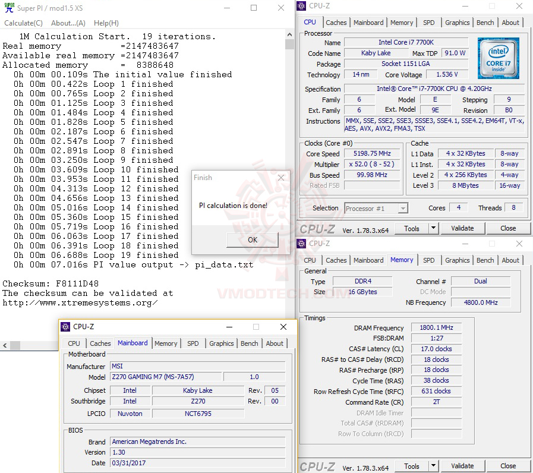Open the Calculate menu in Super PI
Viewport: 533px width, 473px height.
click(23, 23)
